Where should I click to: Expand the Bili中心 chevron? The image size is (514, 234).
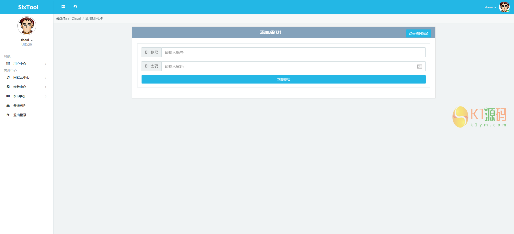click(x=46, y=96)
